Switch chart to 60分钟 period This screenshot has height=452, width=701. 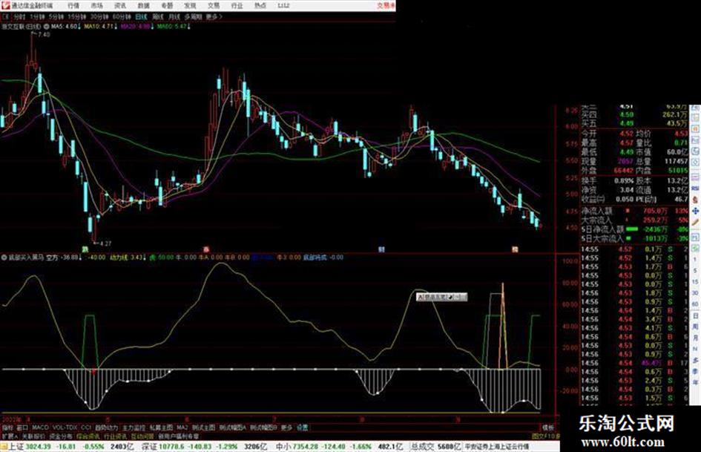pos(121,16)
